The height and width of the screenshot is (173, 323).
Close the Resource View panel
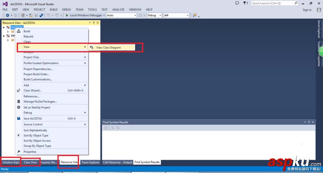coord(98,23)
